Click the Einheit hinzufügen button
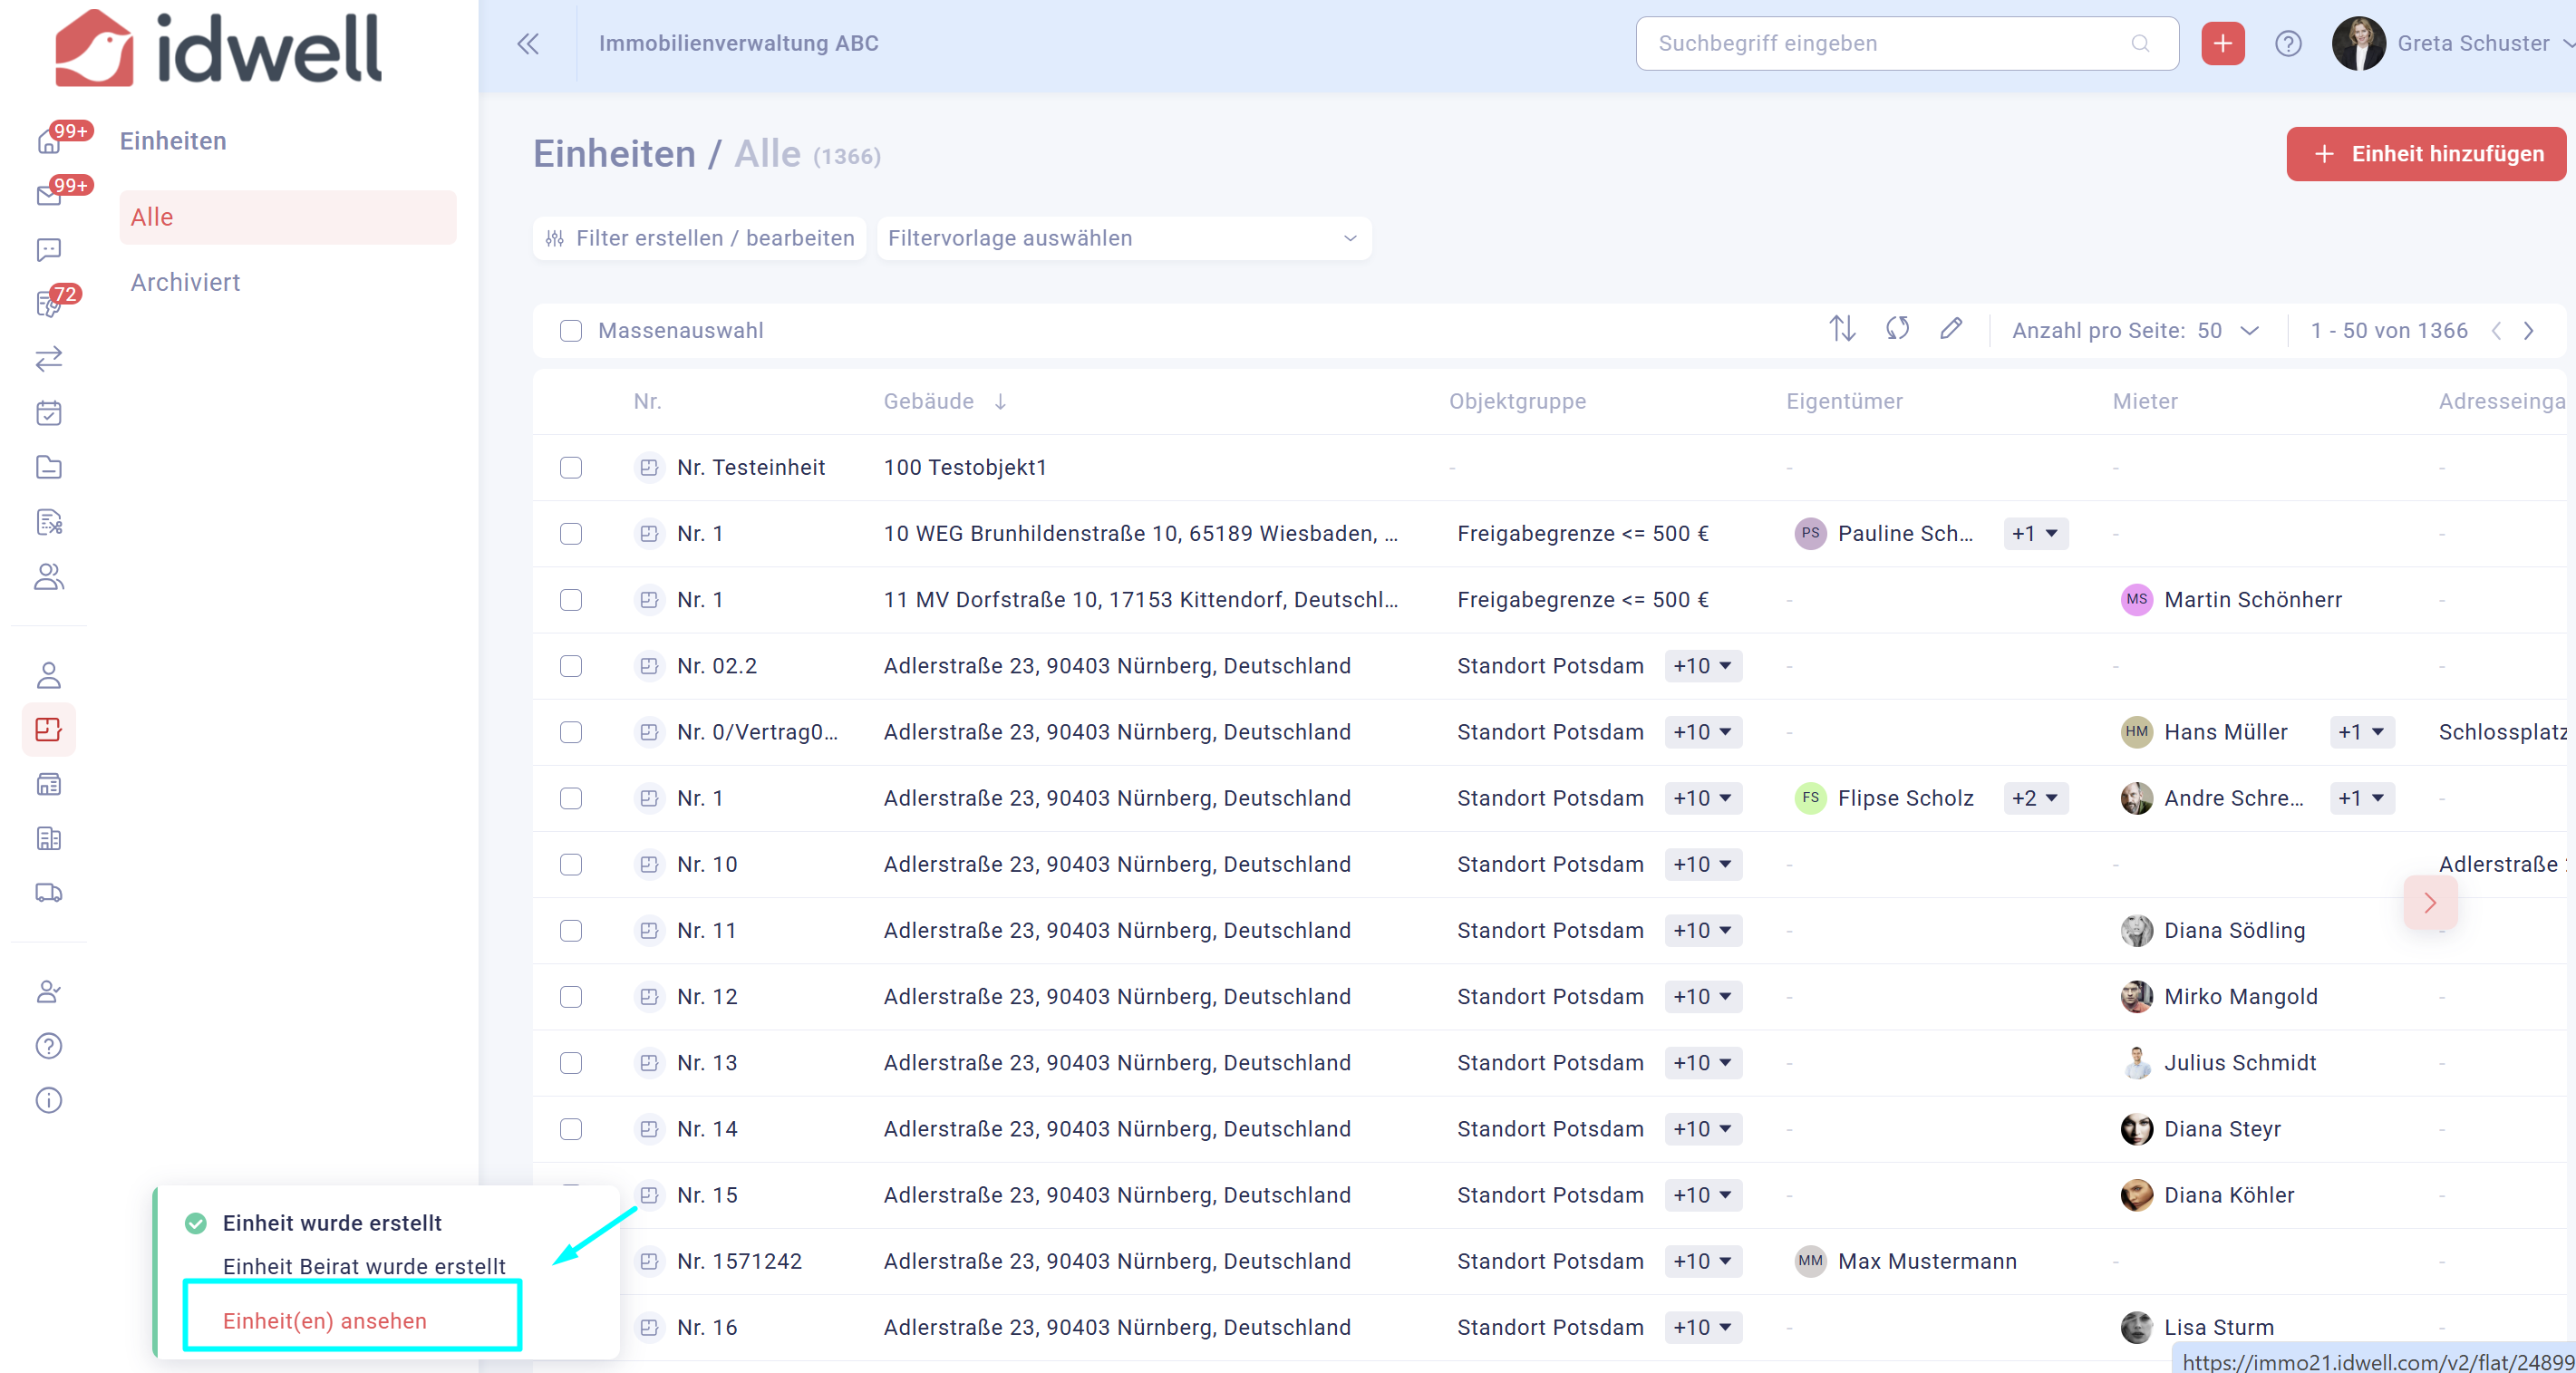This screenshot has height=1373, width=2576. tap(2425, 153)
